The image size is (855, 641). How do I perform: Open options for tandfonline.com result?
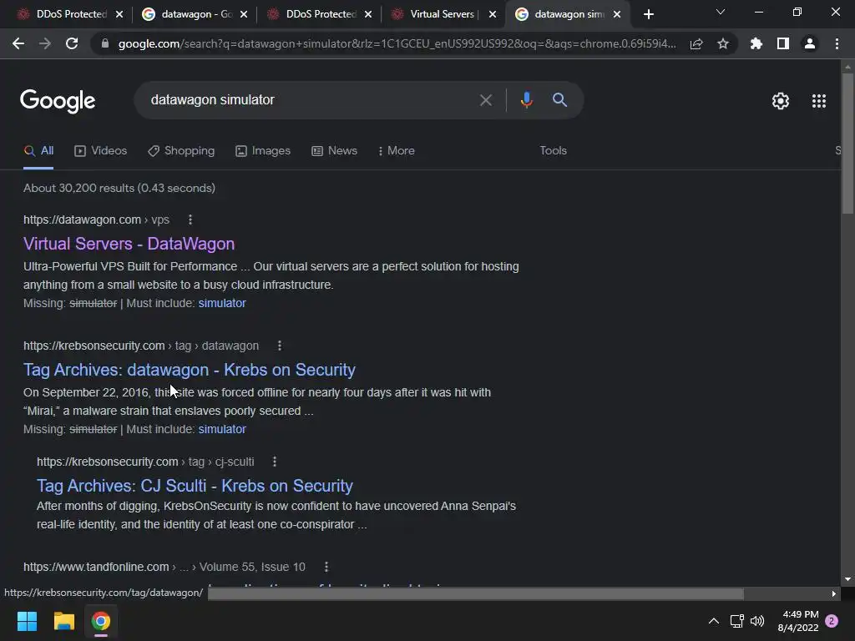pos(326,567)
